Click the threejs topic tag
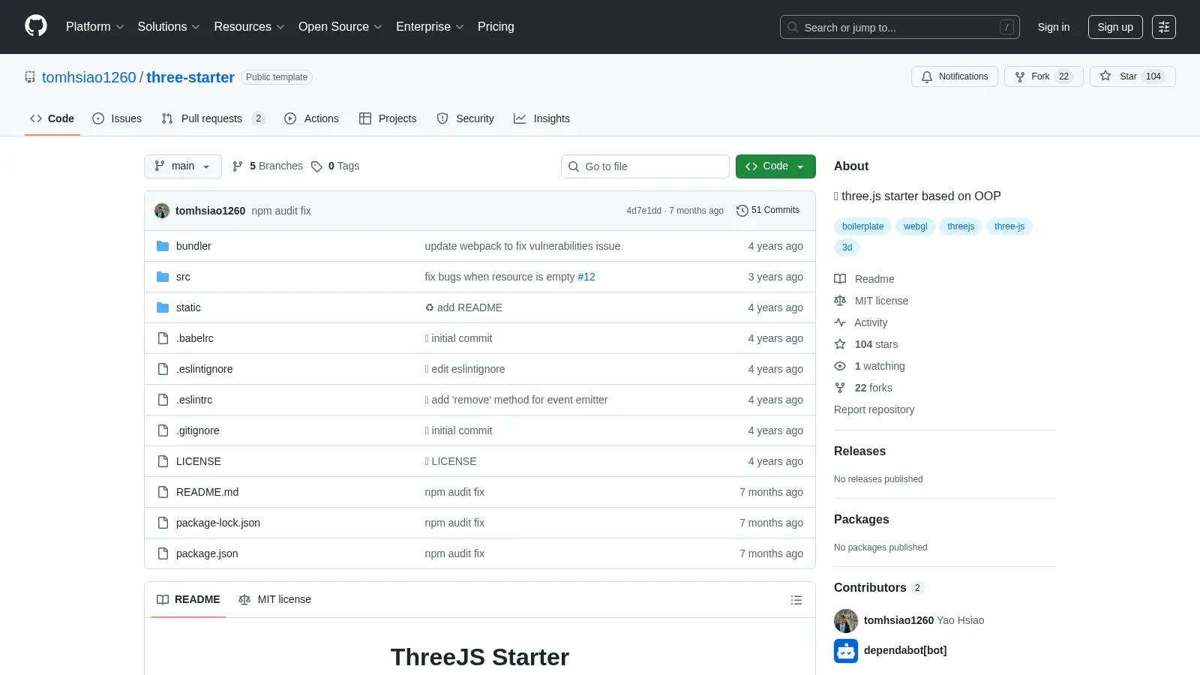The height and width of the screenshot is (675, 1200). pyautogui.click(x=961, y=226)
